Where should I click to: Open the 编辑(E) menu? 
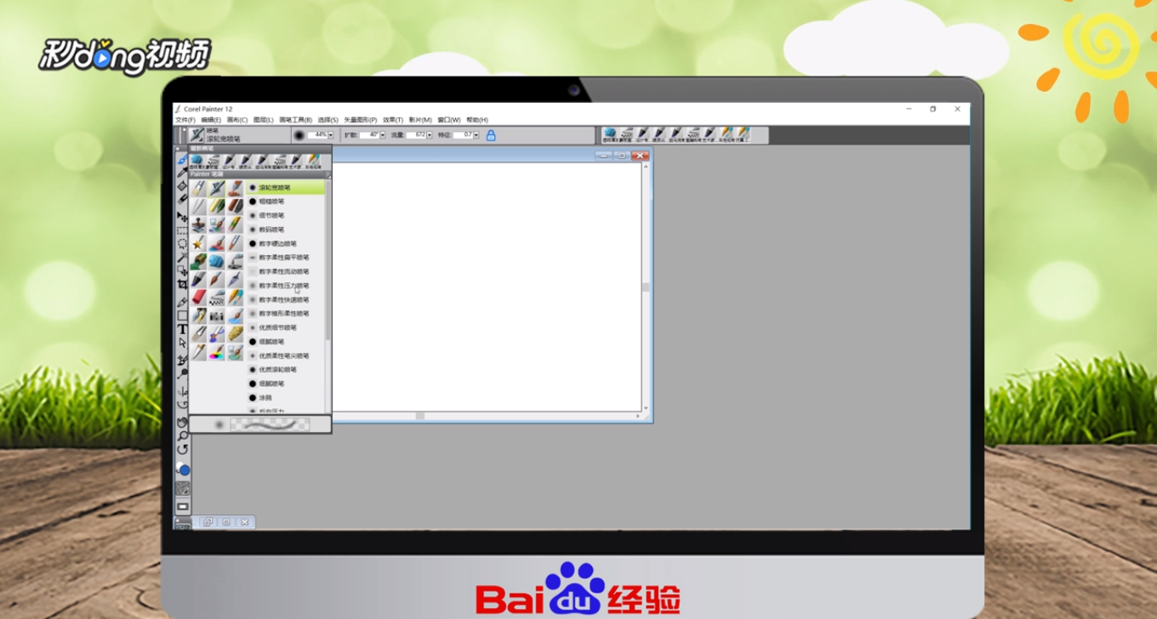coord(211,120)
